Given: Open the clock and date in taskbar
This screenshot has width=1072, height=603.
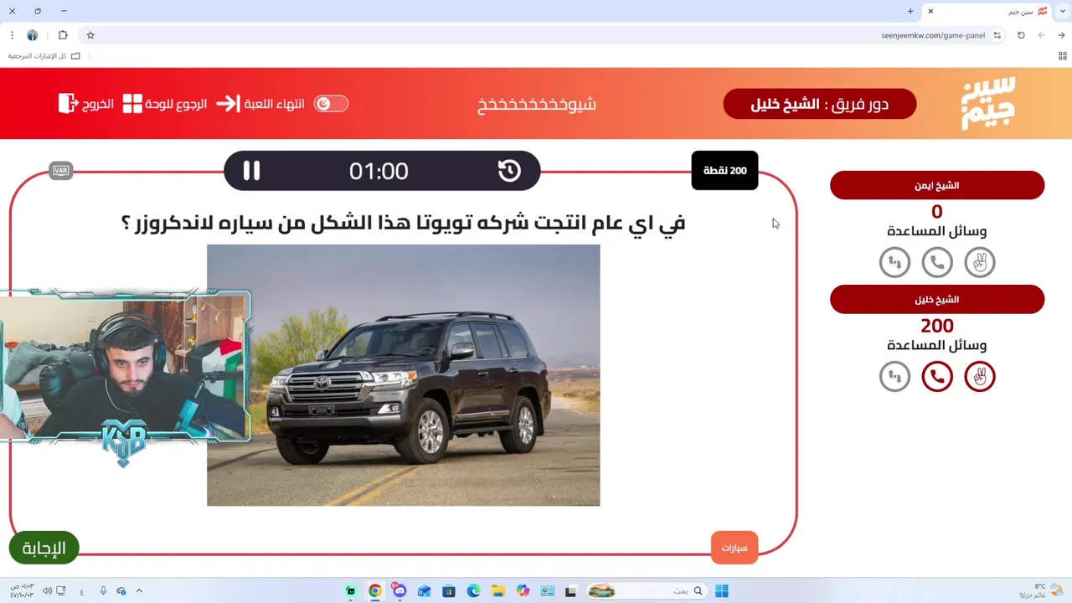Looking at the screenshot, I should (x=21, y=590).
